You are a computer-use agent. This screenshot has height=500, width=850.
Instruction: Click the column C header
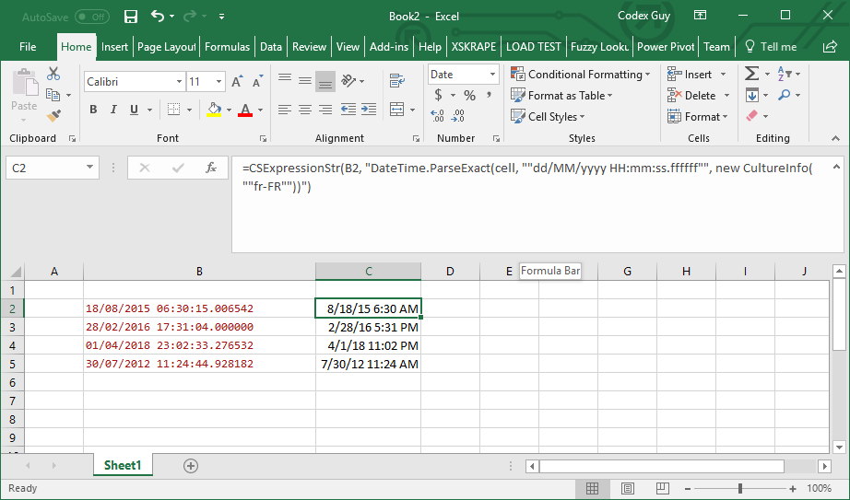point(368,272)
